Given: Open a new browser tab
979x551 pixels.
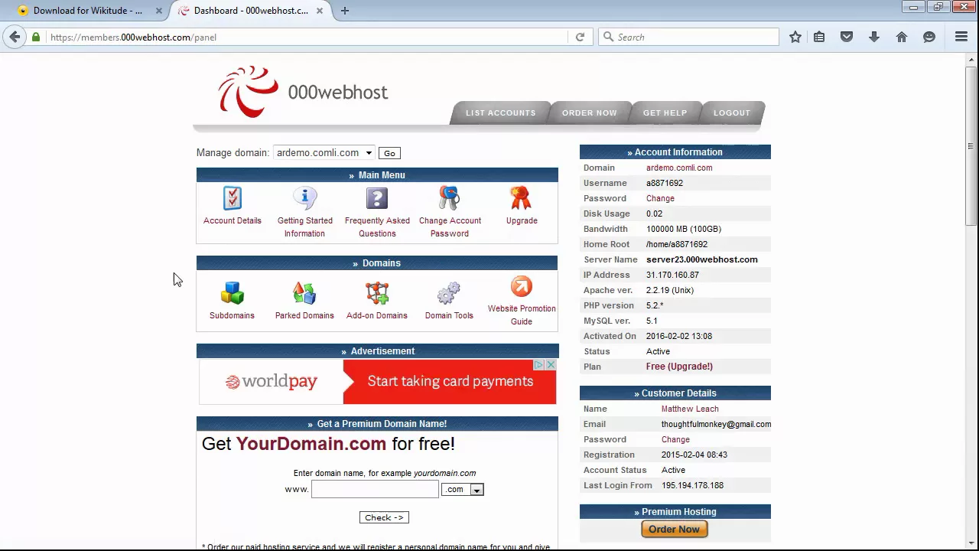Looking at the screenshot, I should click(345, 11).
